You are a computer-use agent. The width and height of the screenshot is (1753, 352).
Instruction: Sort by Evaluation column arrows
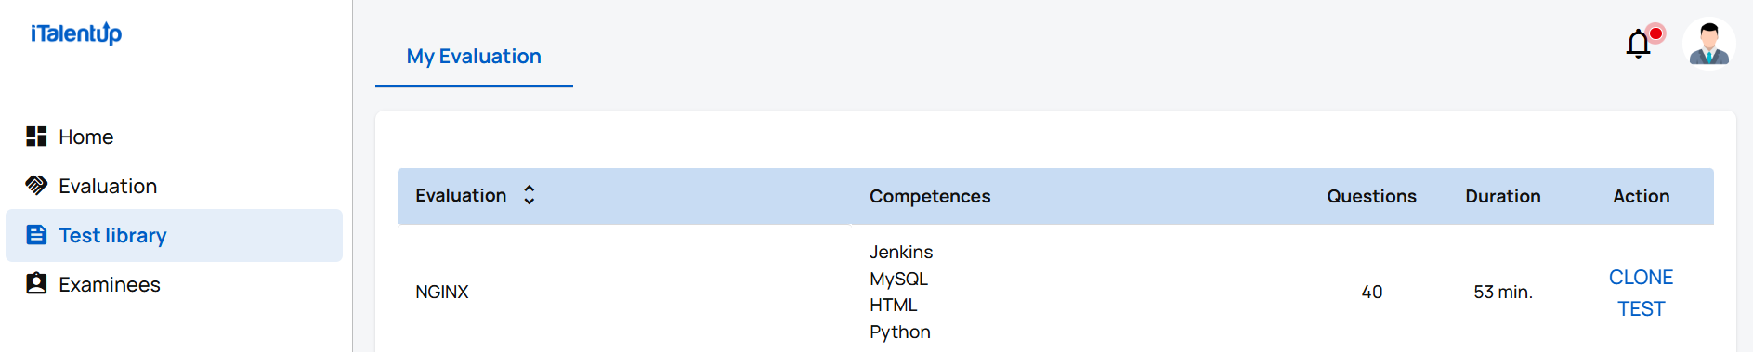click(529, 195)
